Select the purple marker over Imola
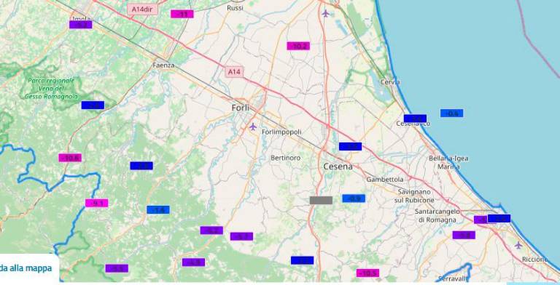This screenshot has width=560, height=285. pyautogui.click(x=81, y=25)
